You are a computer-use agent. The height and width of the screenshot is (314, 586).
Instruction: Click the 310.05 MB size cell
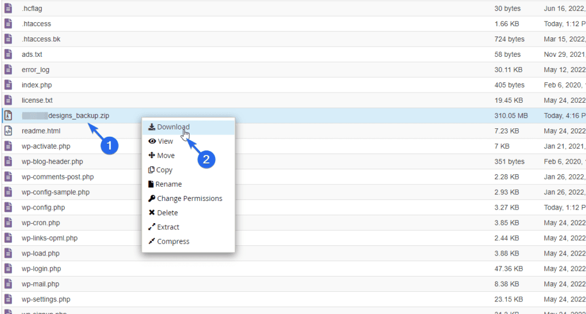point(511,116)
